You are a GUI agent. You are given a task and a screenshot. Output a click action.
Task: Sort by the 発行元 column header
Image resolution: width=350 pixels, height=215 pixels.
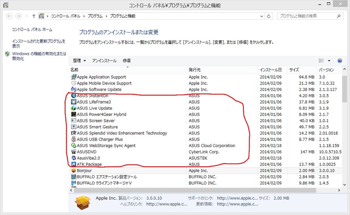click(222, 70)
